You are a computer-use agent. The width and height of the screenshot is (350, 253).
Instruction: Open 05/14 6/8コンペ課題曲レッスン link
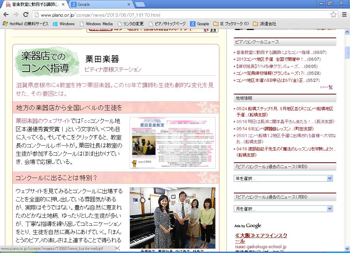(275, 129)
